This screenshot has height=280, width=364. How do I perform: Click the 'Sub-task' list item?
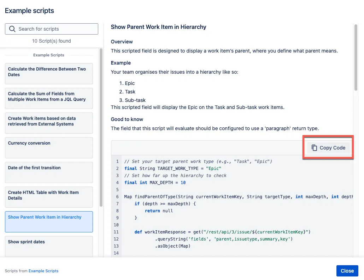pos(133,100)
